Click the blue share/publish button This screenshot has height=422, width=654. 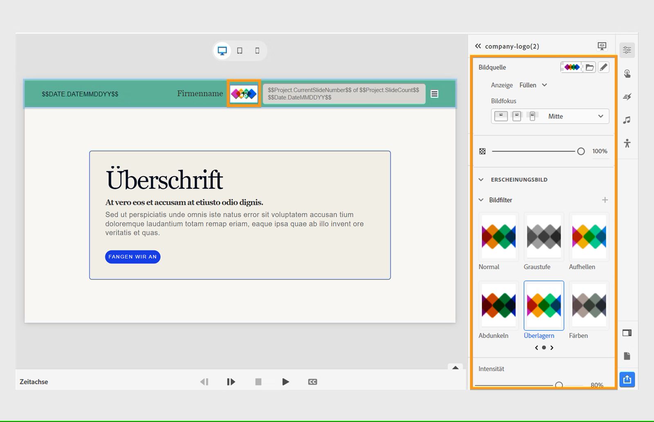click(627, 380)
